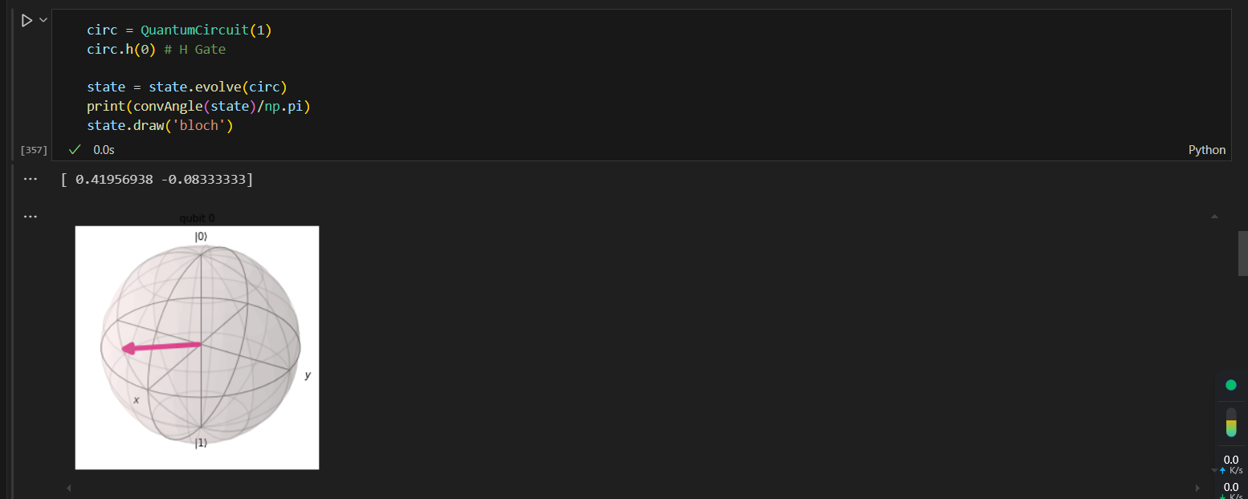Screen dimensions: 1248x499
Task: Click the green status dot widget
Action: point(1231,385)
